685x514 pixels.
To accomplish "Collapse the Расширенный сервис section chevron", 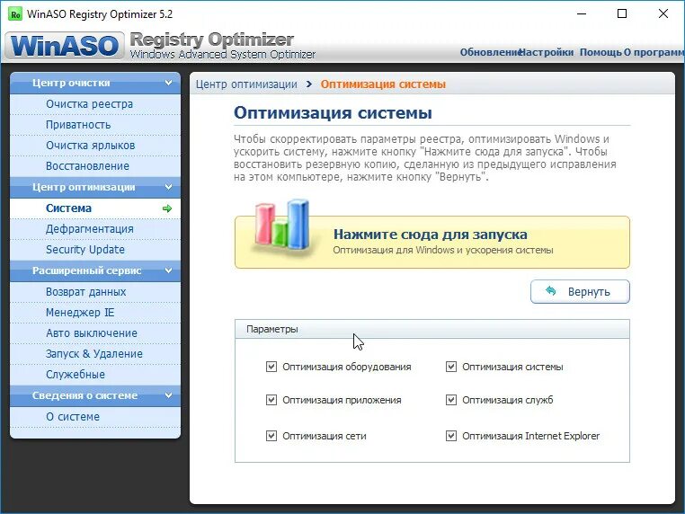I will pyautogui.click(x=168, y=270).
